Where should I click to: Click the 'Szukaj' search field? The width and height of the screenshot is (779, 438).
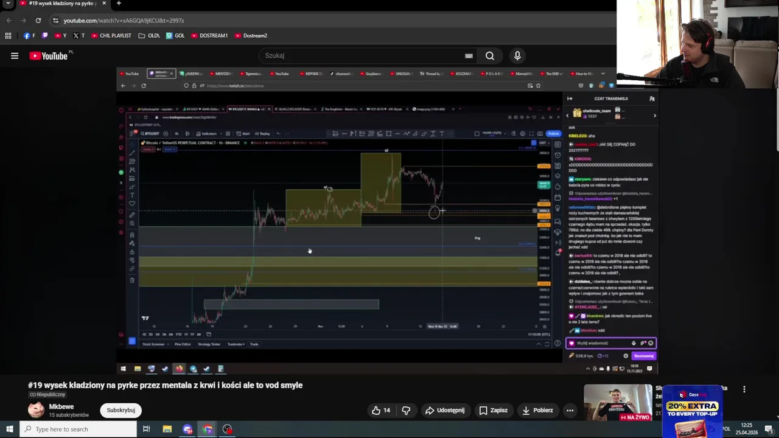[x=362, y=55]
